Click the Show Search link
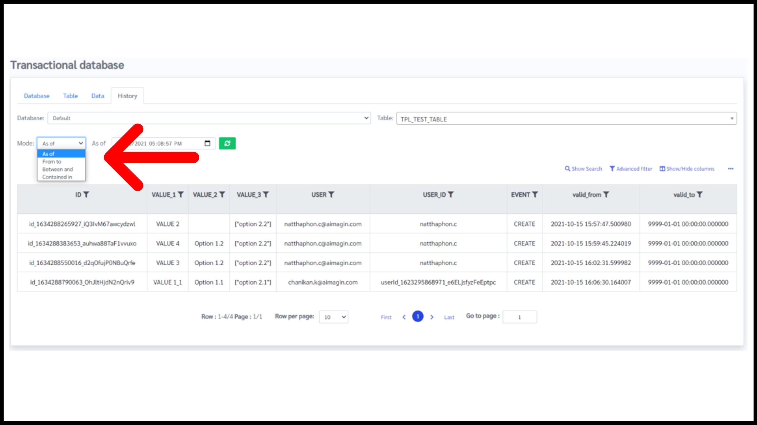 pos(583,169)
